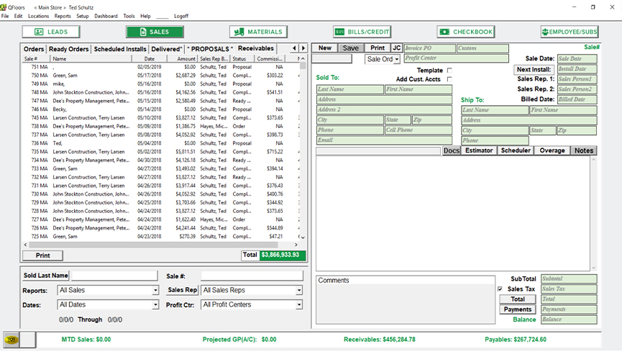The height and width of the screenshot is (354, 622).
Task: Open the Employee/Subs module
Action: [570, 32]
